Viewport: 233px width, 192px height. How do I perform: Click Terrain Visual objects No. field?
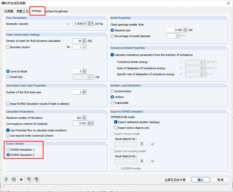click(125, 144)
